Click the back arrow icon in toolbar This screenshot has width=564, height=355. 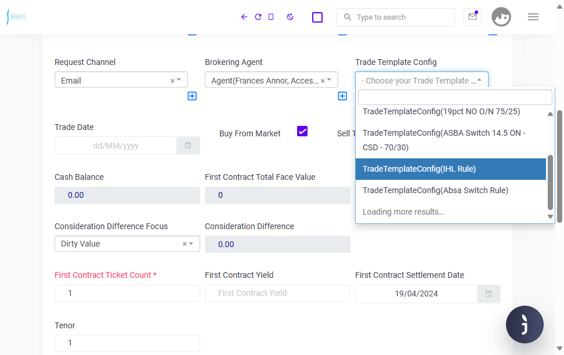(x=244, y=17)
